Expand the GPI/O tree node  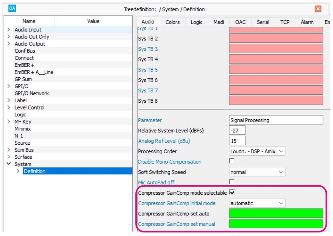(9, 86)
